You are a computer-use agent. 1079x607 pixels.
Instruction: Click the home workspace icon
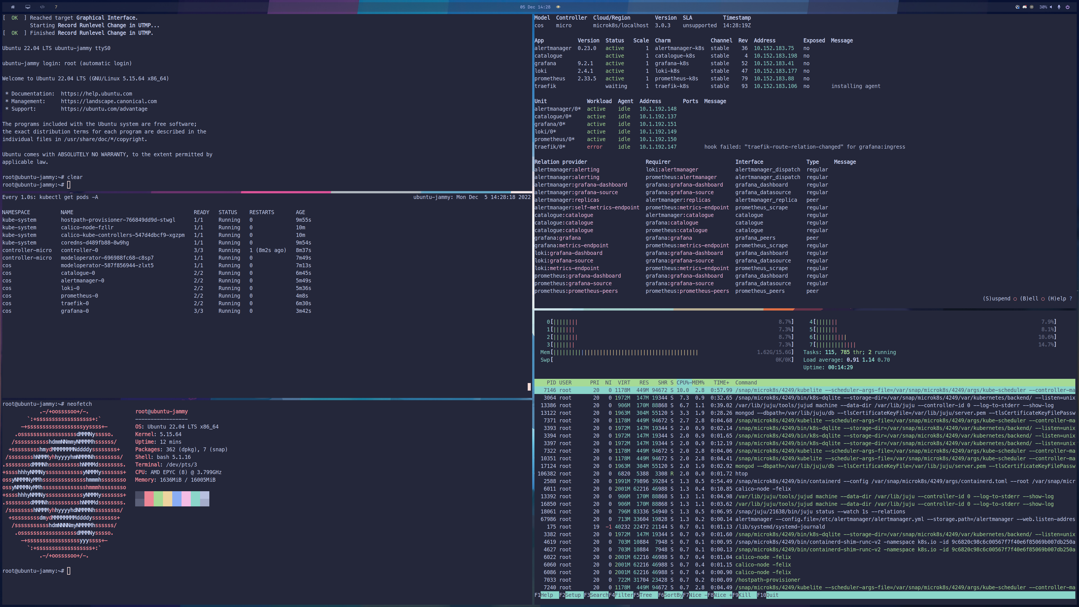[x=13, y=7]
